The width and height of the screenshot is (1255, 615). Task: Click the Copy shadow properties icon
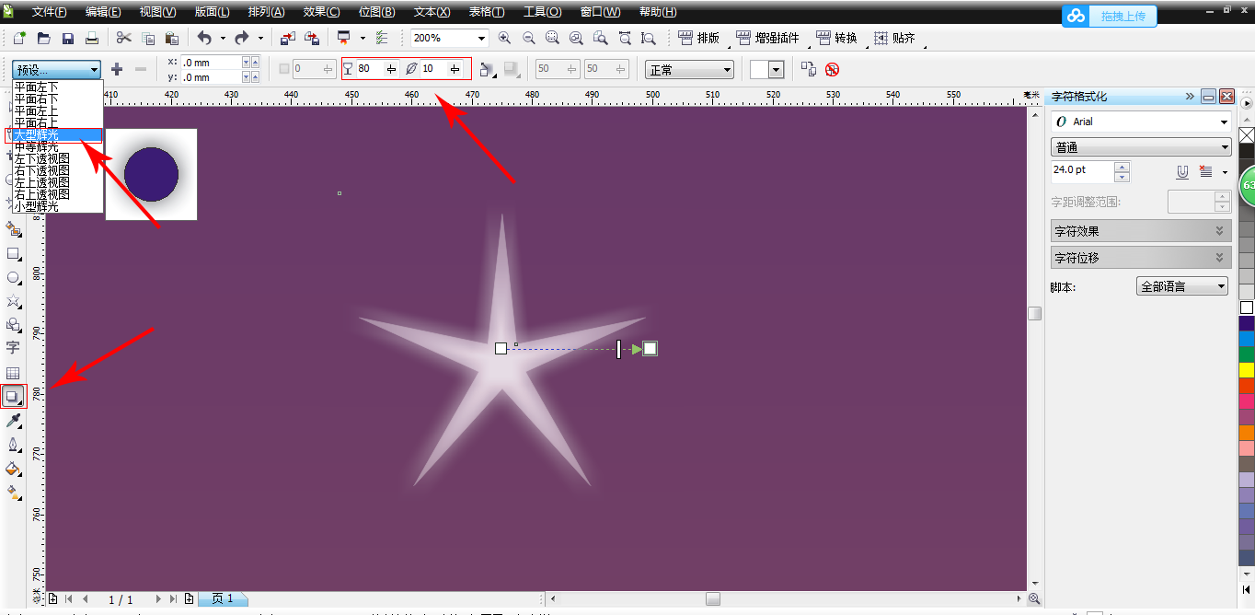tap(808, 69)
